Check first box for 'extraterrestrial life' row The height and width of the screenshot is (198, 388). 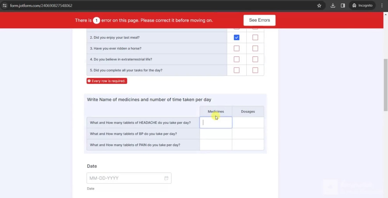point(237,59)
